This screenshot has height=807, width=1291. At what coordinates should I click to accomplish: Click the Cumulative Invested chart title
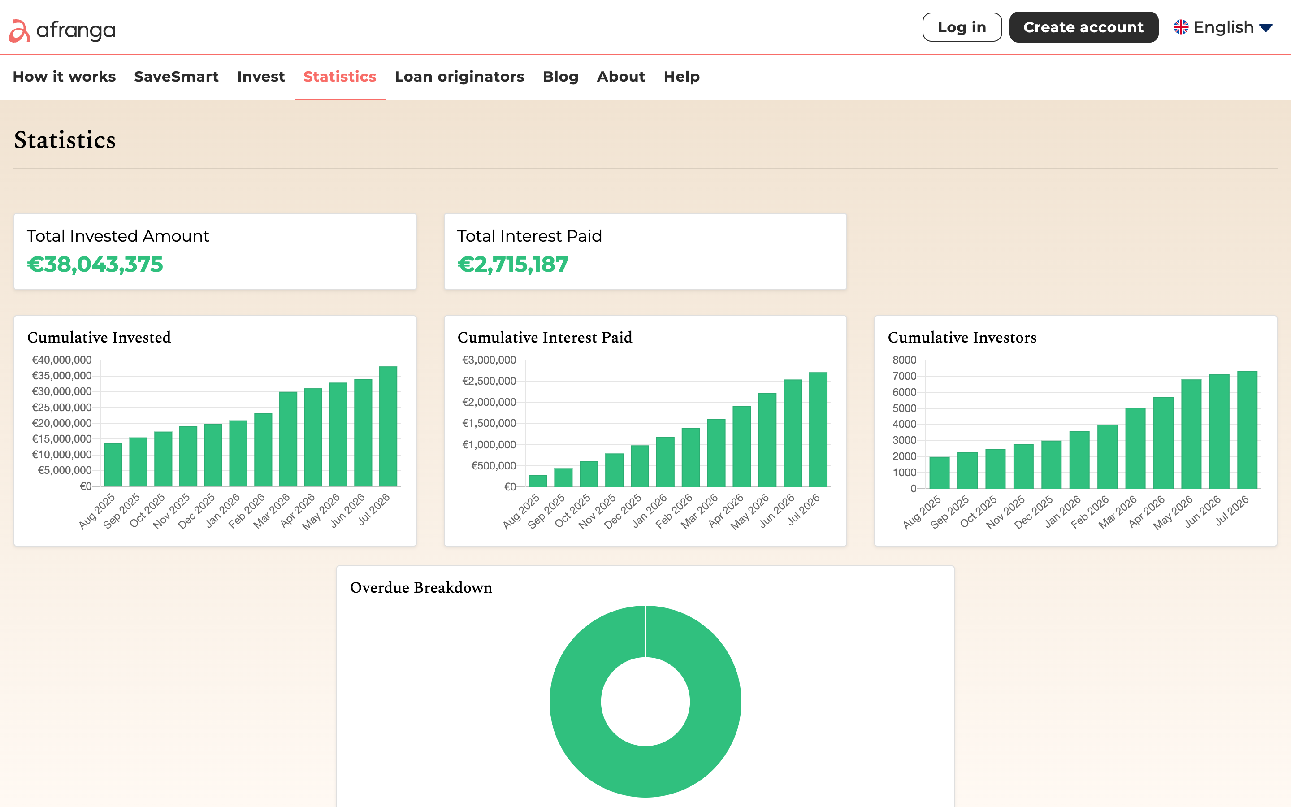click(99, 337)
